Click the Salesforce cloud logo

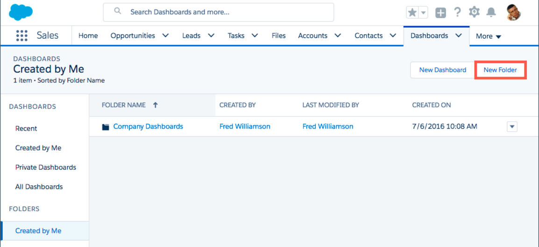(21, 12)
